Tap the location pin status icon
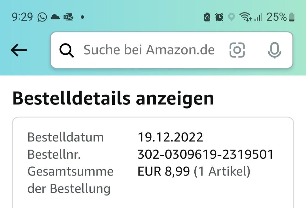 (x=231, y=17)
